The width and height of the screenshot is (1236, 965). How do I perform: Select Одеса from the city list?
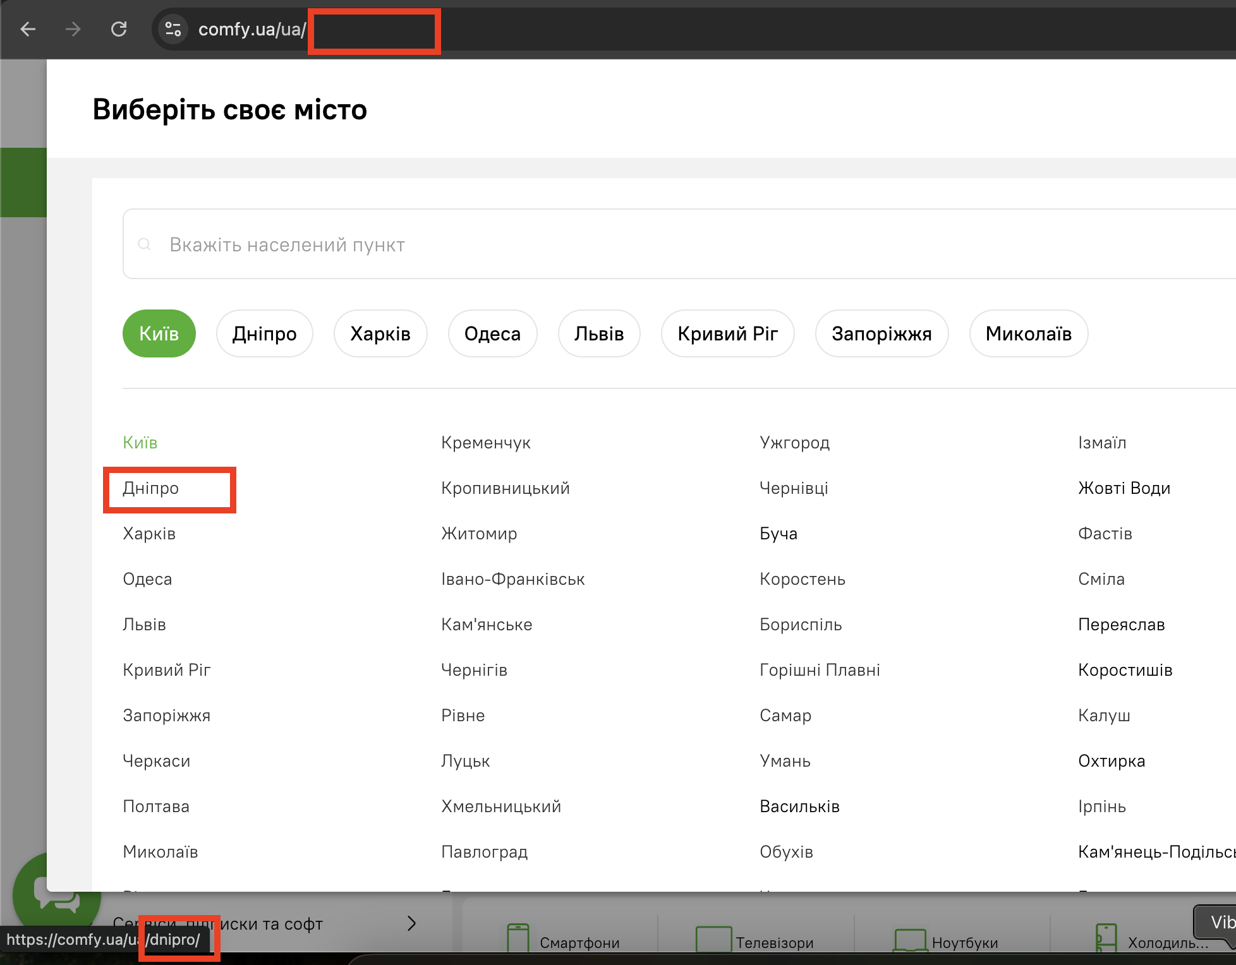click(x=147, y=579)
